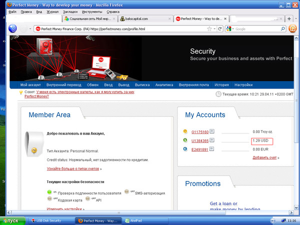Open the Закладки menu
Screen dimensions: 300x225
pyautogui.click(x=70, y=12)
